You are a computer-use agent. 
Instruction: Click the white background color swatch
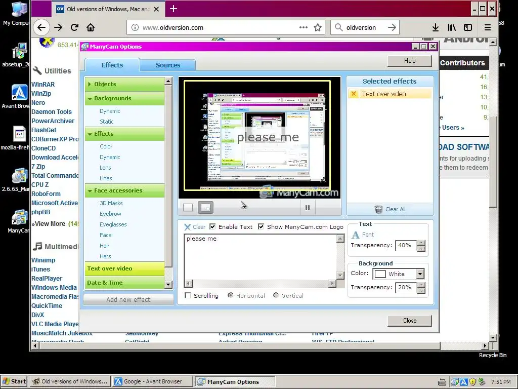[380, 274]
